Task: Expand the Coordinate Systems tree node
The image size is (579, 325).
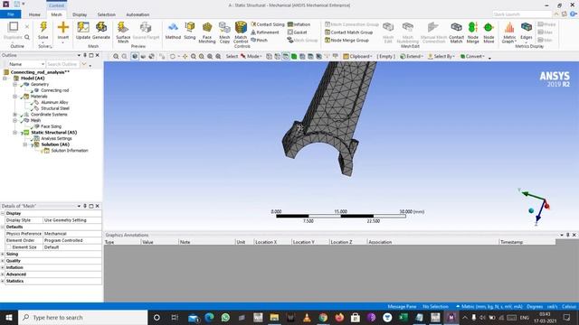Action: [14, 115]
